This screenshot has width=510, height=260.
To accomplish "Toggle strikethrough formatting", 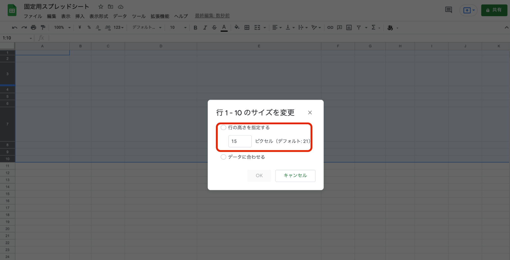I will click(x=214, y=28).
